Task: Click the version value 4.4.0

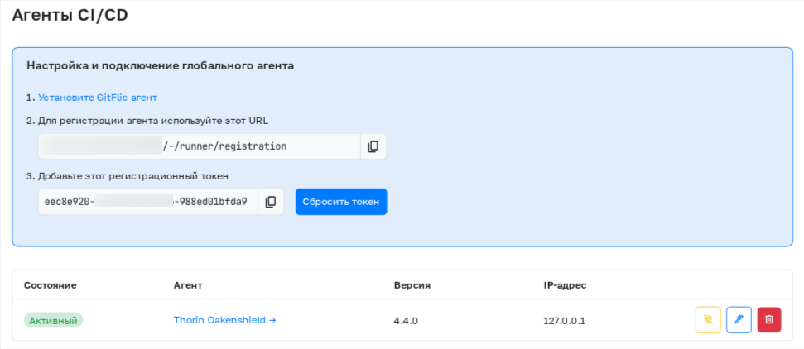Action: pyautogui.click(x=407, y=320)
